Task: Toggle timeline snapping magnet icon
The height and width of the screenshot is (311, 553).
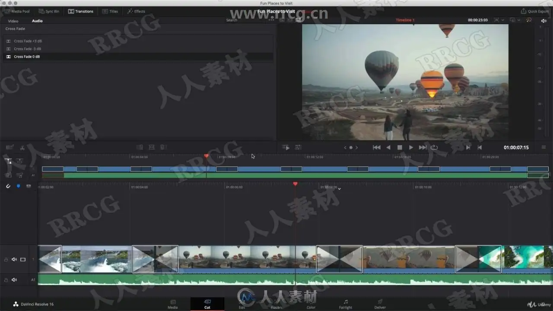Action: coord(8,186)
